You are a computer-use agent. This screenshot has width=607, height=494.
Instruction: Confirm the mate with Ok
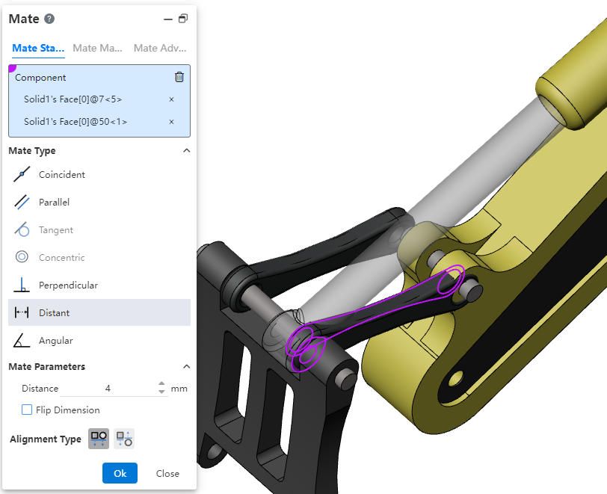[x=120, y=473]
